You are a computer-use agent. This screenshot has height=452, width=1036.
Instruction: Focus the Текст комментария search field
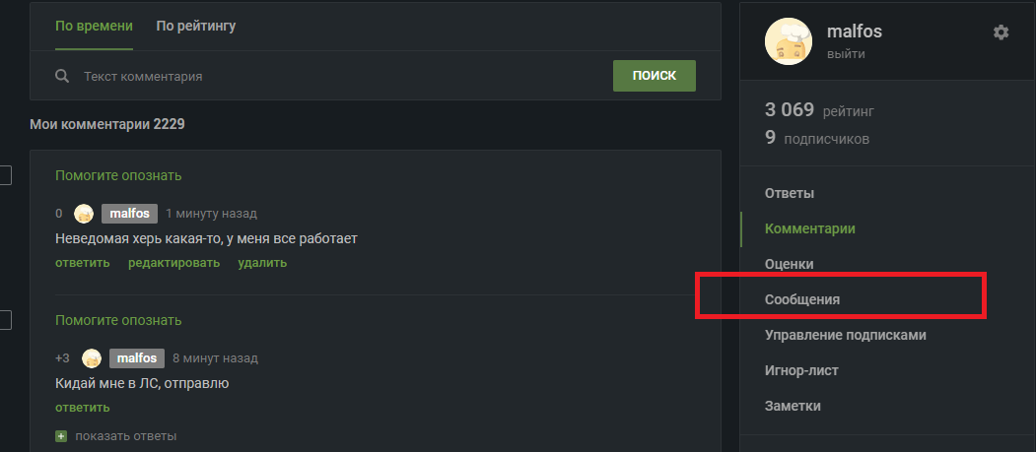pos(340,77)
